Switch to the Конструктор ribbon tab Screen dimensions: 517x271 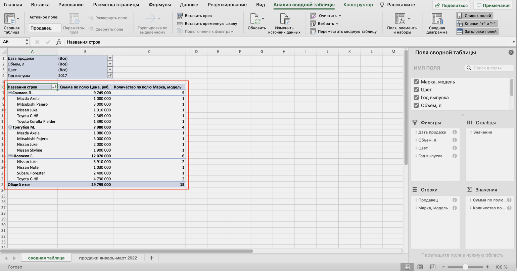tap(358, 5)
